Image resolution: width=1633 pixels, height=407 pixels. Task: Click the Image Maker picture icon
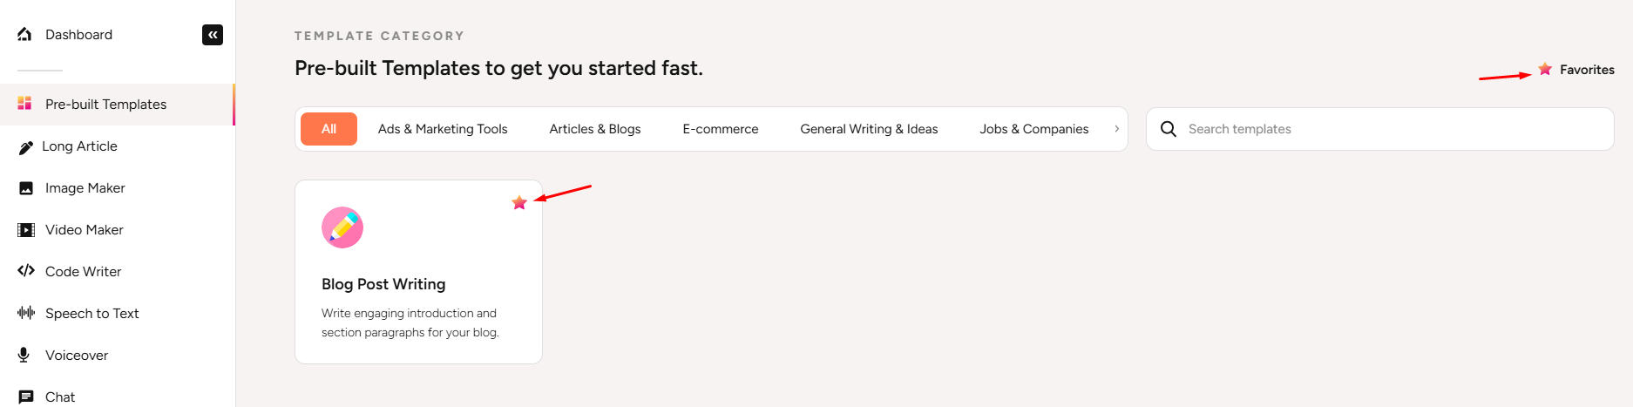coord(26,188)
